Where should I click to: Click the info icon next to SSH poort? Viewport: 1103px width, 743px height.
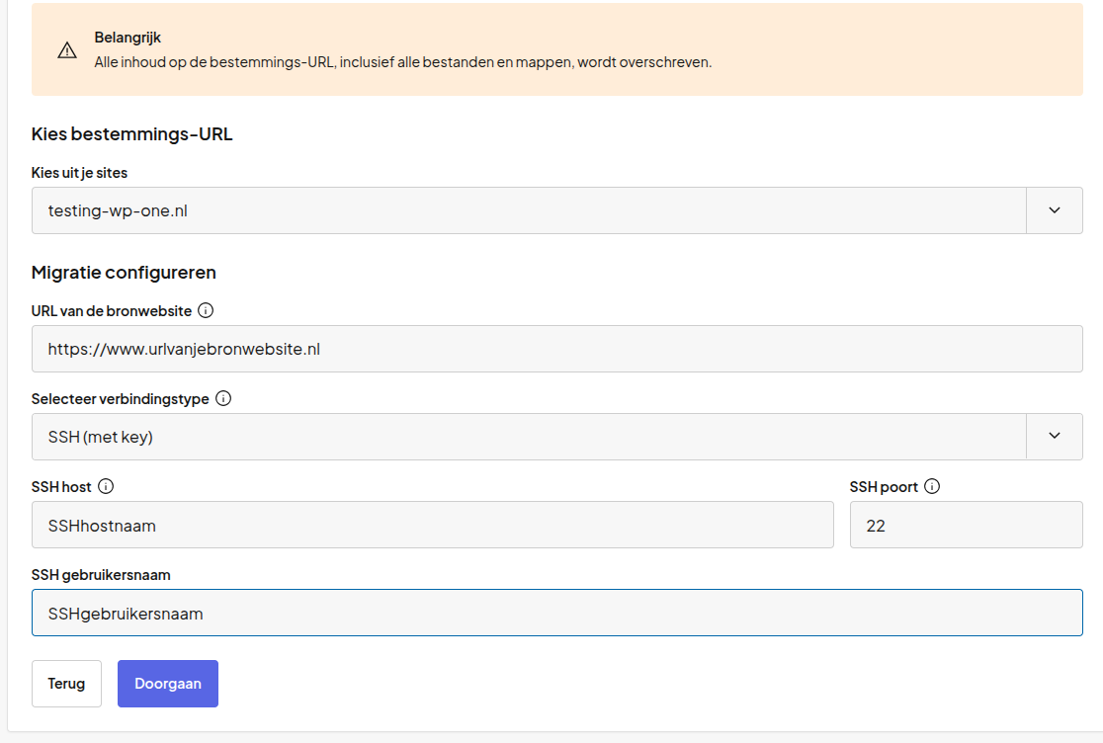(932, 486)
